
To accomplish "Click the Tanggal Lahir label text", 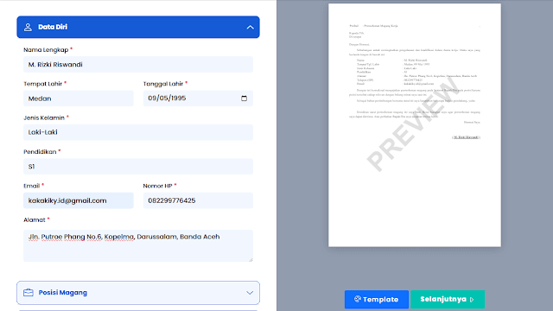I will point(163,84).
